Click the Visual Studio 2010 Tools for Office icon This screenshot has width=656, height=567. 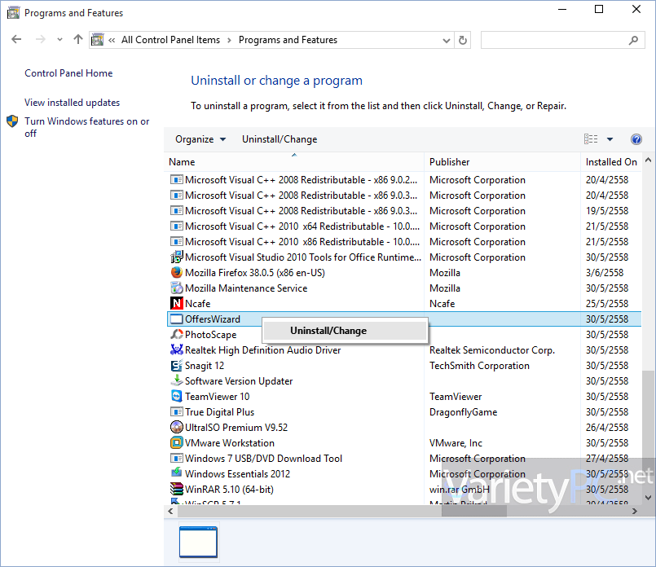(177, 257)
